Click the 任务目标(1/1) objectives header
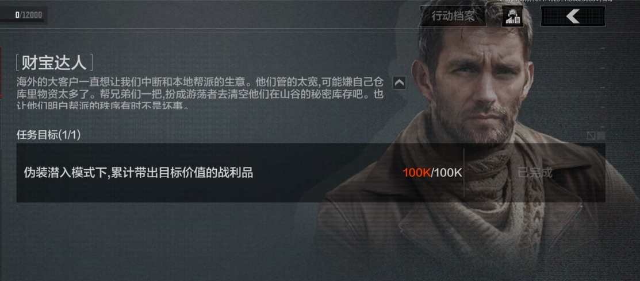Viewport: 640px width, 281px height. 48,135
